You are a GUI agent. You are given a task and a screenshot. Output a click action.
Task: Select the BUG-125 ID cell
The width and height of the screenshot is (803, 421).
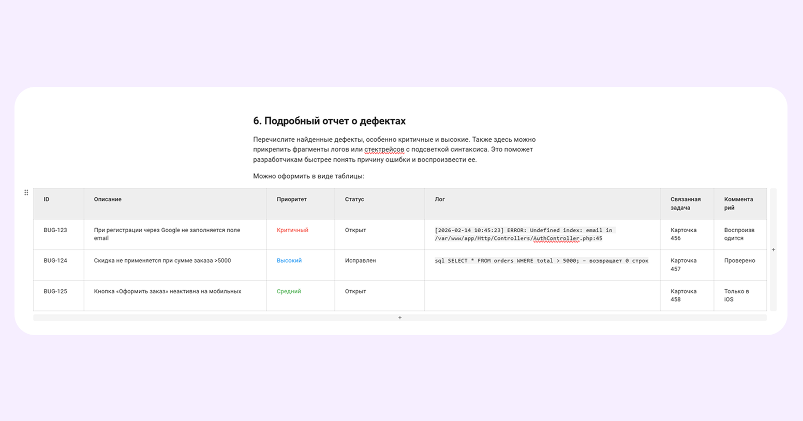pos(55,292)
